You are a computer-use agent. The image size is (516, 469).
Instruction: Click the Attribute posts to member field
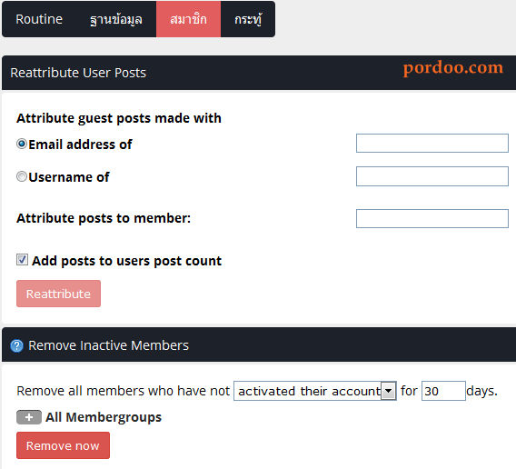pyautogui.click(x=432, y=218)
